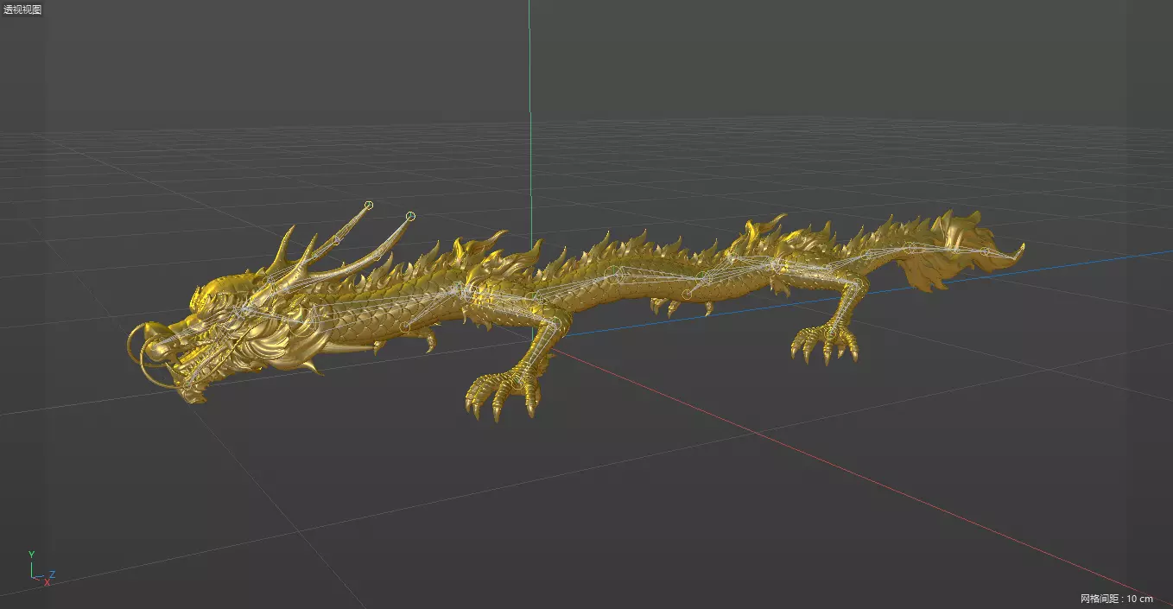Screen dimensions: 1173x609
Task: Select the last joint near the tail tip
Action: (x=986, y=251)
